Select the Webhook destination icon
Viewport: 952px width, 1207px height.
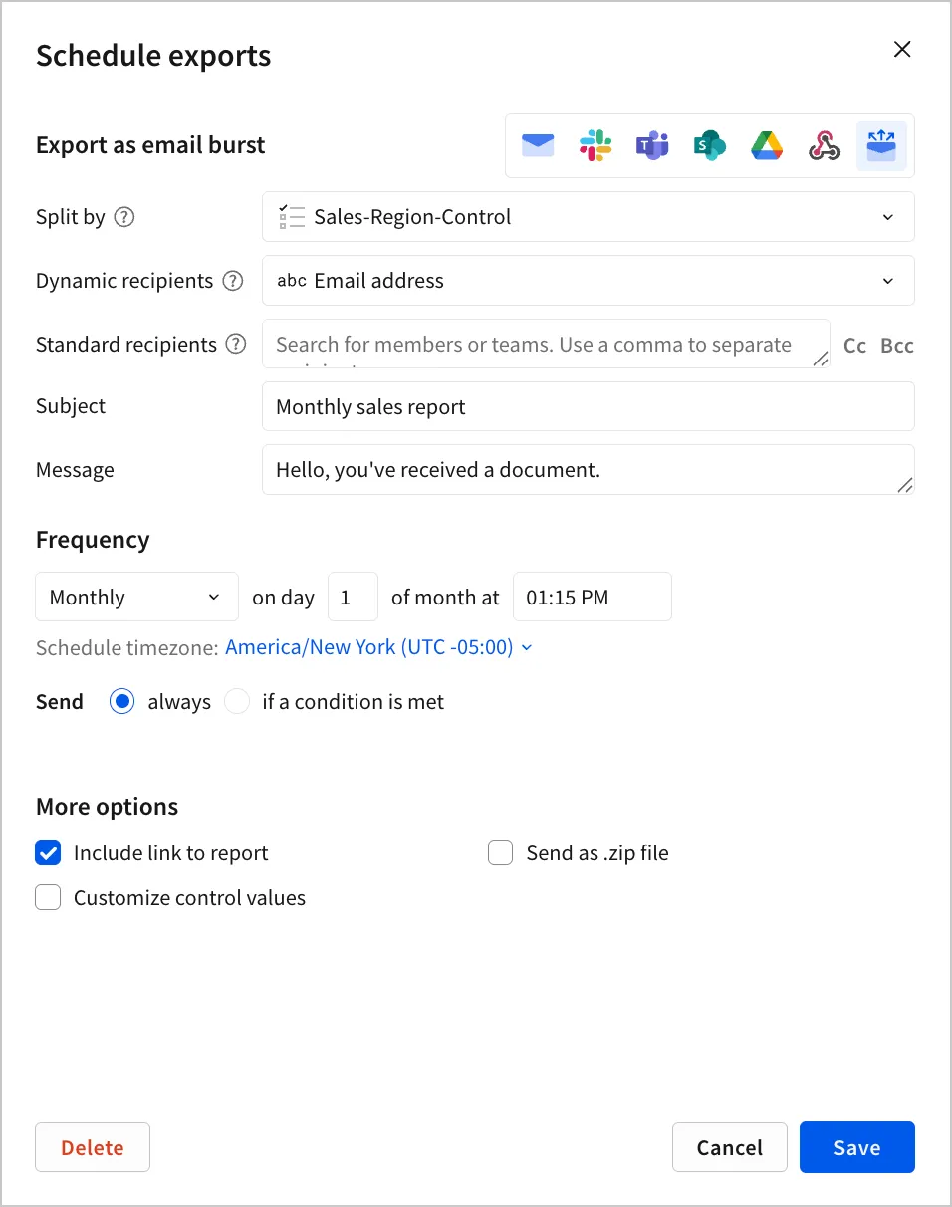(x=825, y=145)
